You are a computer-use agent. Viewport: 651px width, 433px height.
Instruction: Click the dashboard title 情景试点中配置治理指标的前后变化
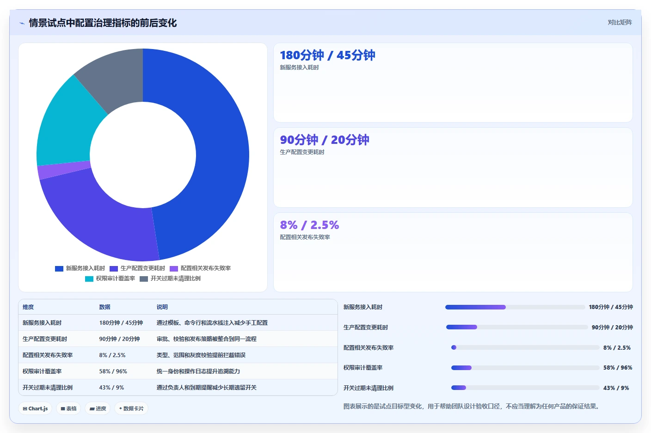tap(103, 23)
